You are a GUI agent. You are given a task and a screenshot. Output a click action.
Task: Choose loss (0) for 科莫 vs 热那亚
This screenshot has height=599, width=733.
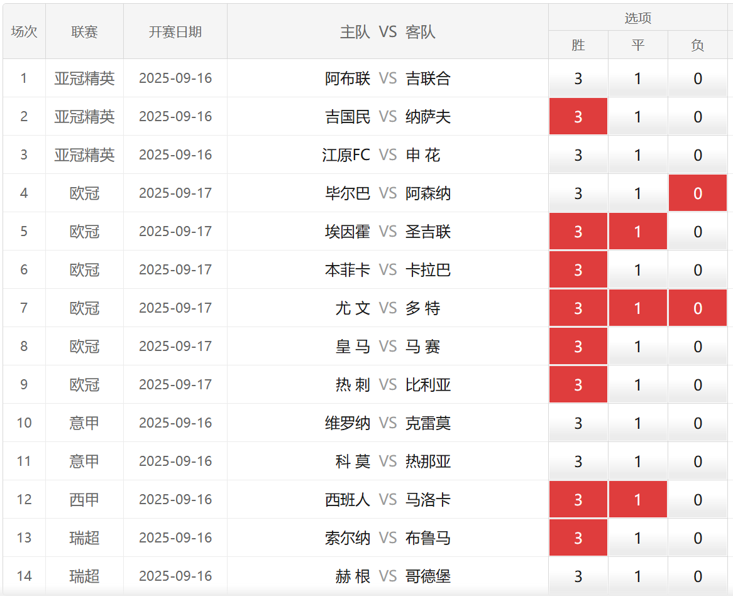click(x=698, y=461)
